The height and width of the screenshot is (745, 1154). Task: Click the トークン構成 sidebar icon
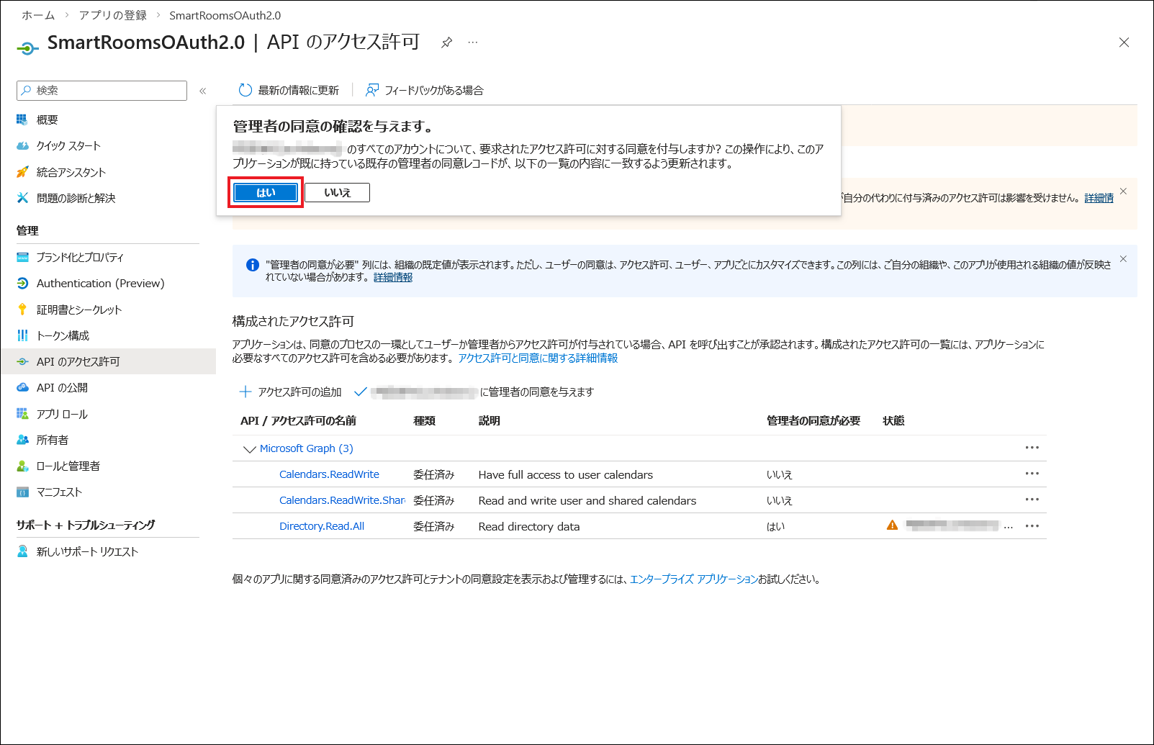pos(23,335)
